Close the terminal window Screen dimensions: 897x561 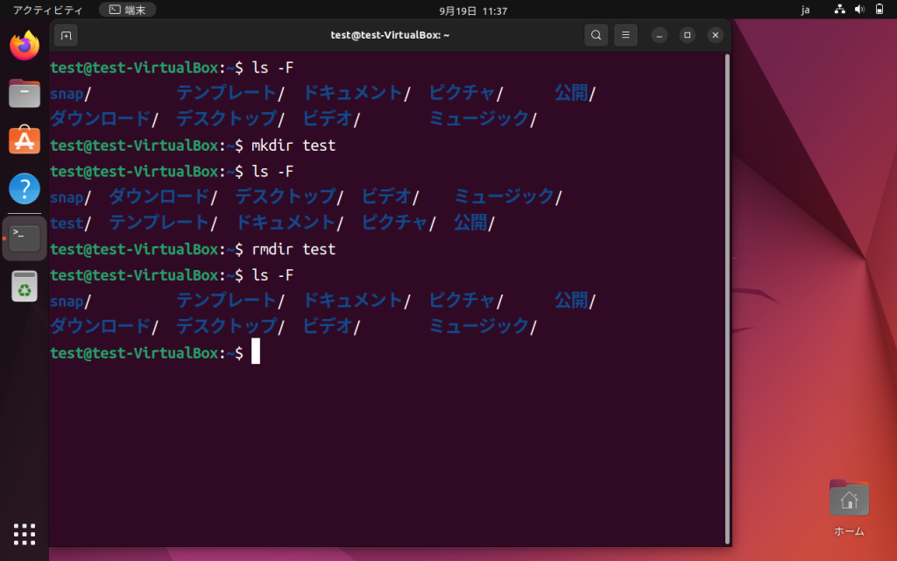click(716, 35)
